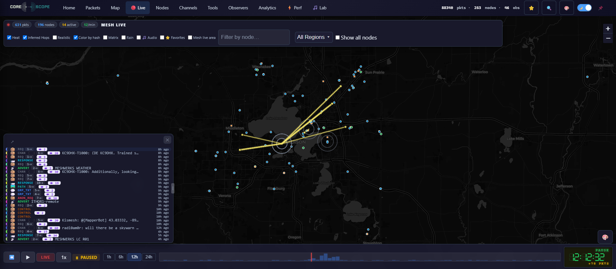This screenshot has width=616, height=269.
Task: Click the speech bubble icon on GRP_TXT 5 row
Action: pos(13,191)
